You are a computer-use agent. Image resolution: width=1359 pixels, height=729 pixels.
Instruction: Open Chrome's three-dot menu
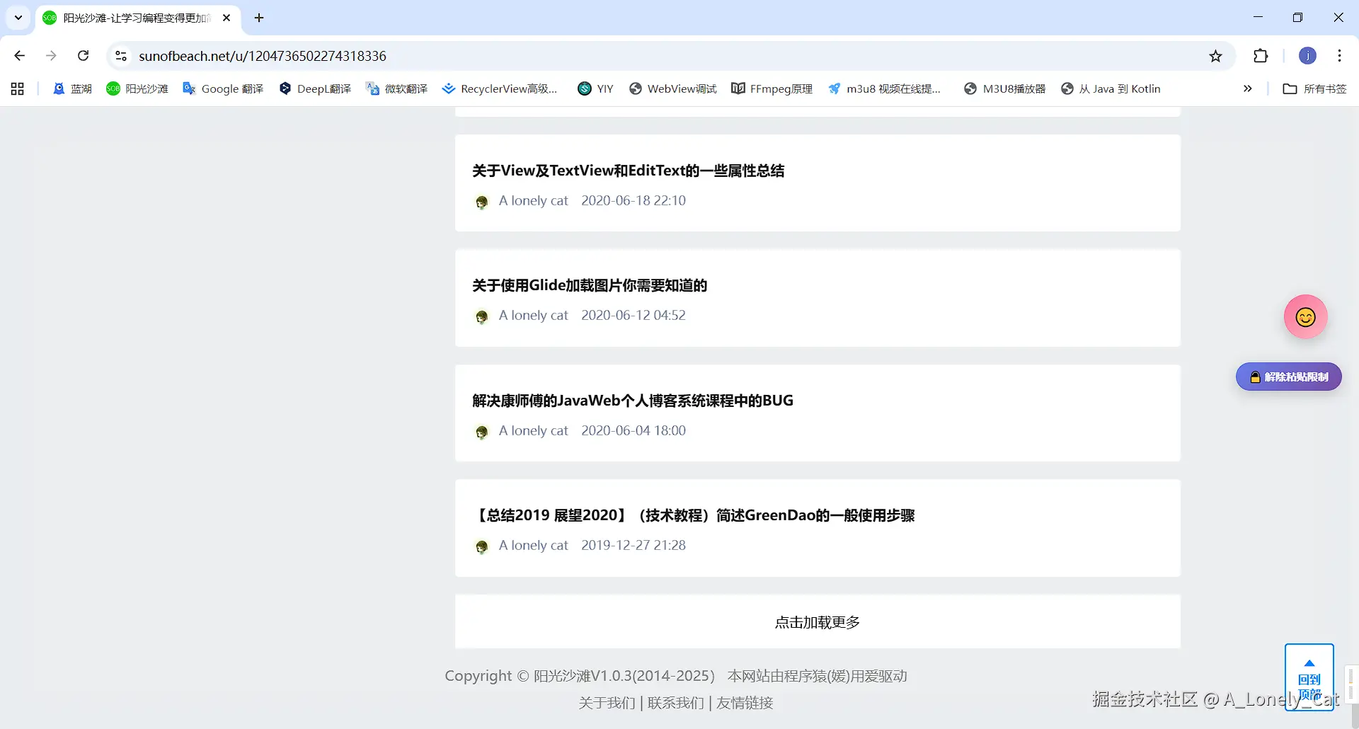click(1339, 55)
